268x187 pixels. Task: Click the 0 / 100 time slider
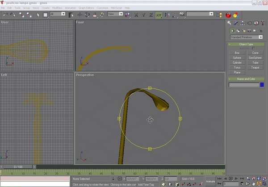[x=18, y=166]
